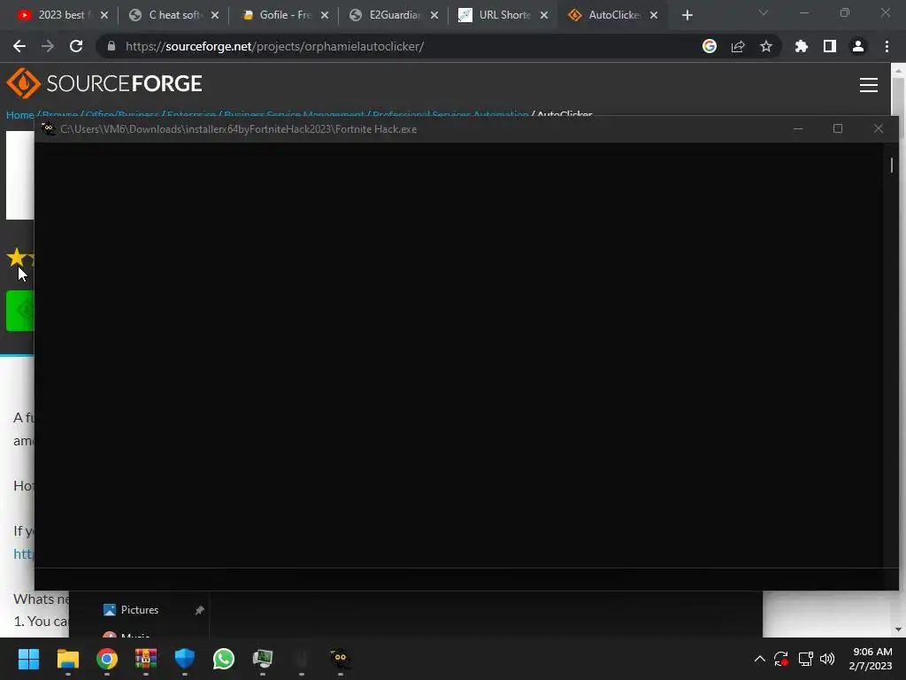This screenshot has width=906, height=680.
Task: View site security lock info
Action: point(111,46)
